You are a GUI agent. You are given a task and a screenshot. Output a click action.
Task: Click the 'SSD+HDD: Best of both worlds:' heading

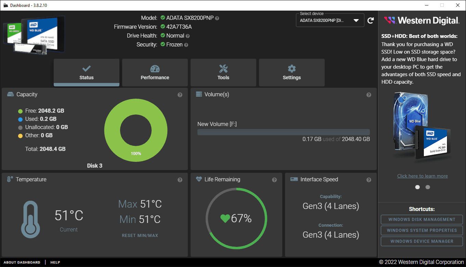[x=419, y=36]
